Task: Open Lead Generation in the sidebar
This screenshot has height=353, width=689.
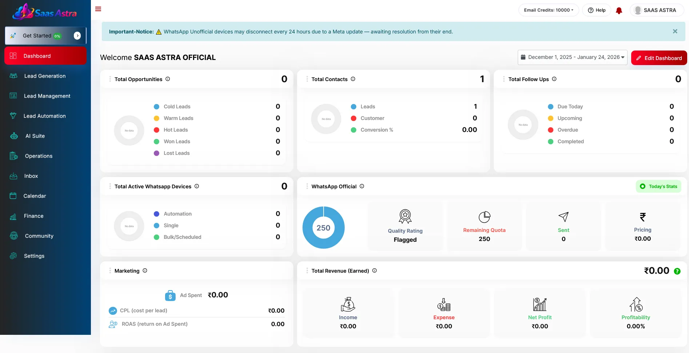Action: (45, 76)
